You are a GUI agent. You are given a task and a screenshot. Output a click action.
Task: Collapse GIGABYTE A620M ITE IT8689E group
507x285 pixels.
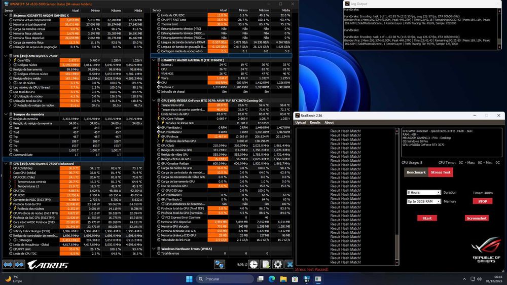[154, 60]
